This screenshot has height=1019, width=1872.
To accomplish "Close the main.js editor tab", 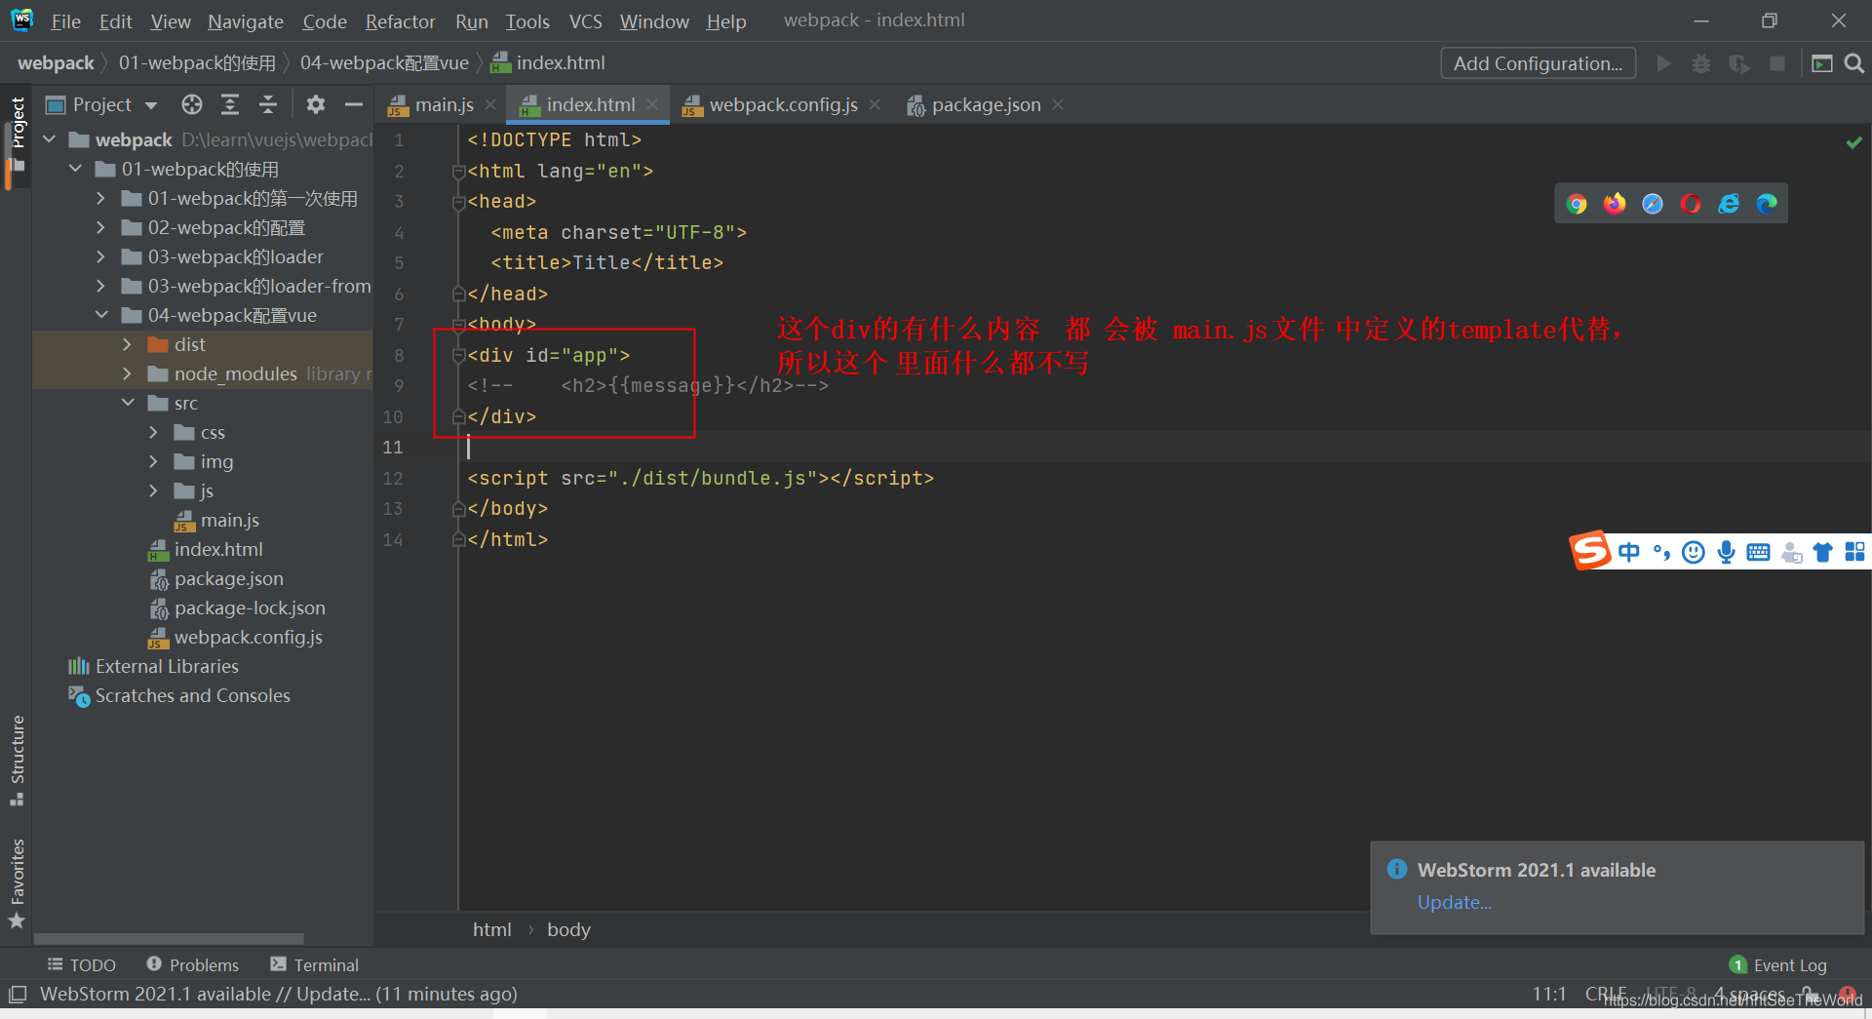I will (x=490, y=104).
